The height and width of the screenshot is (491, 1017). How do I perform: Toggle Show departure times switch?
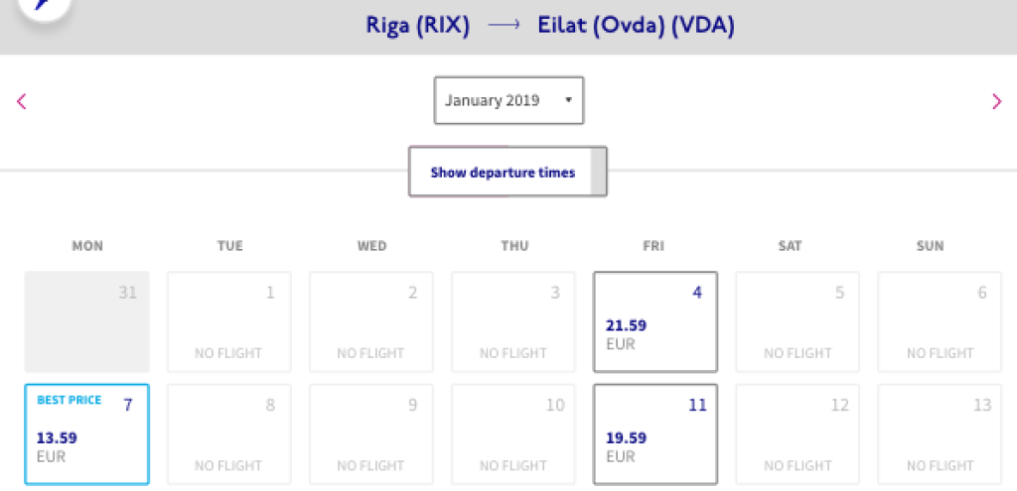508,173
